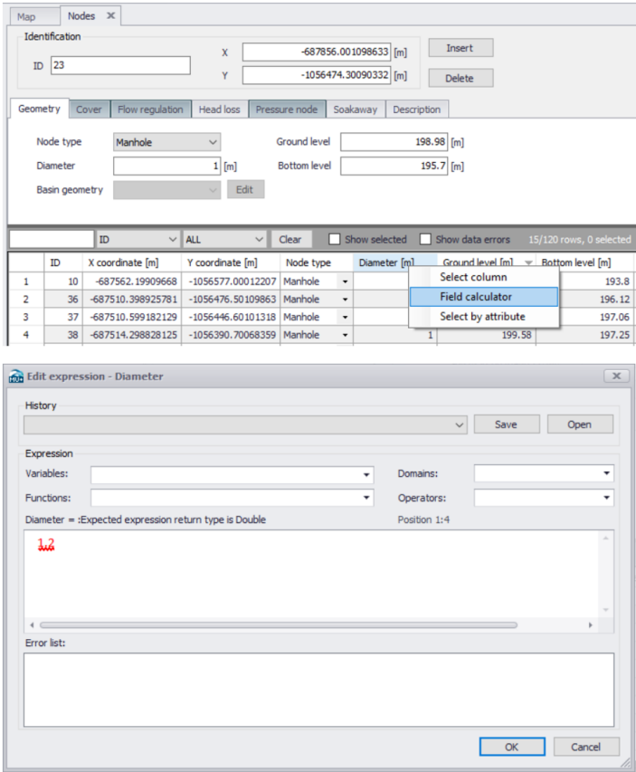The image size is (636, 772).
Task: Select row header number 1
Action: tap(26, 281)
